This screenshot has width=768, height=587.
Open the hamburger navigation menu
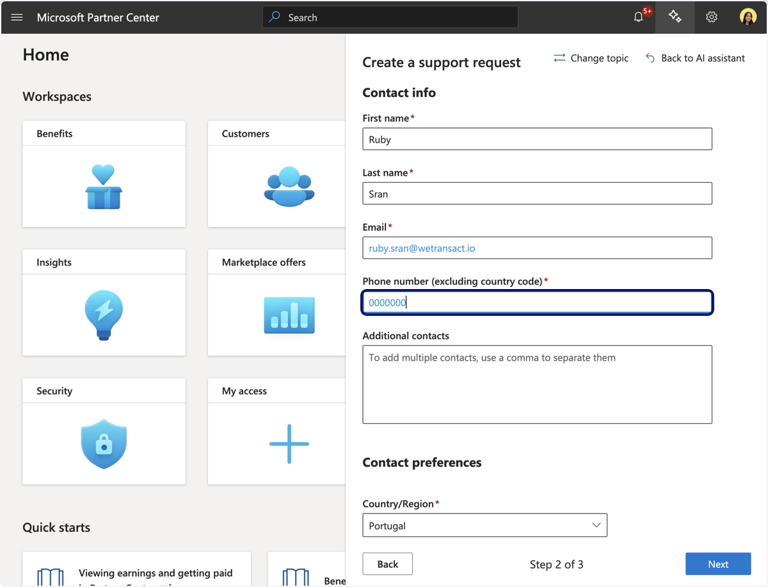pyautogui.click(x=17, y=17)
